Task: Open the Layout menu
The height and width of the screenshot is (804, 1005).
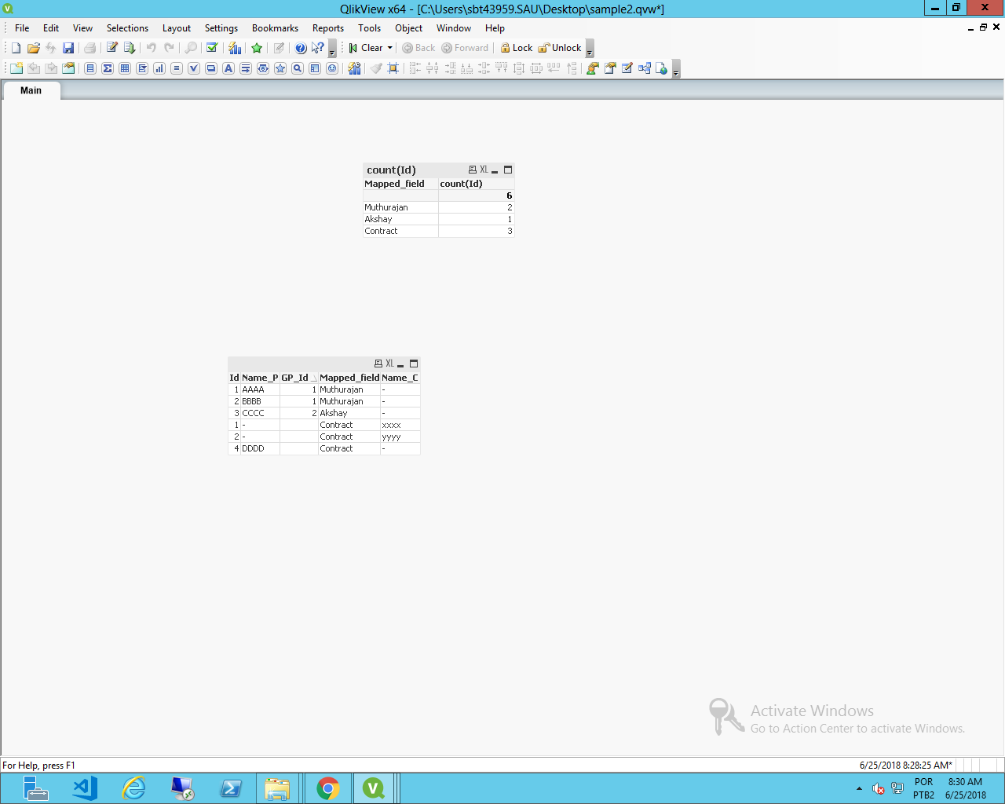Action: (x=177, y=28)
